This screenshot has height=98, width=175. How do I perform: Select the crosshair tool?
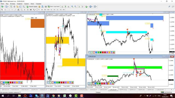point(5,10)
